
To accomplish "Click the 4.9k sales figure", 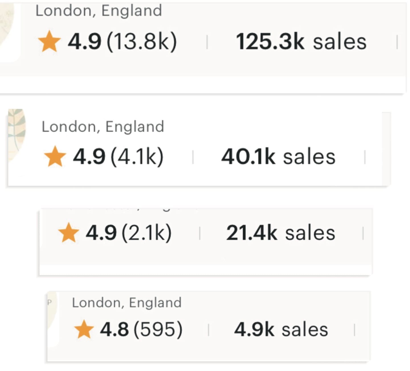I will click(281, 330).
